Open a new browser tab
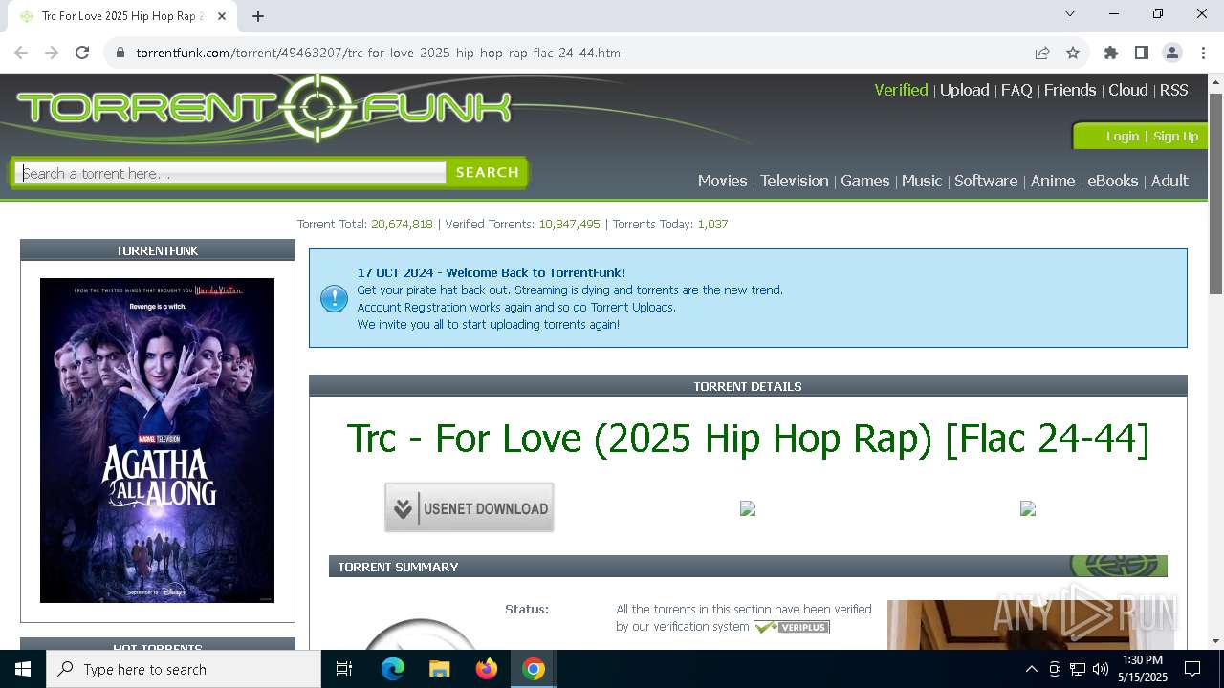Viewport: 1224px width, 688px height. (258, 15)
